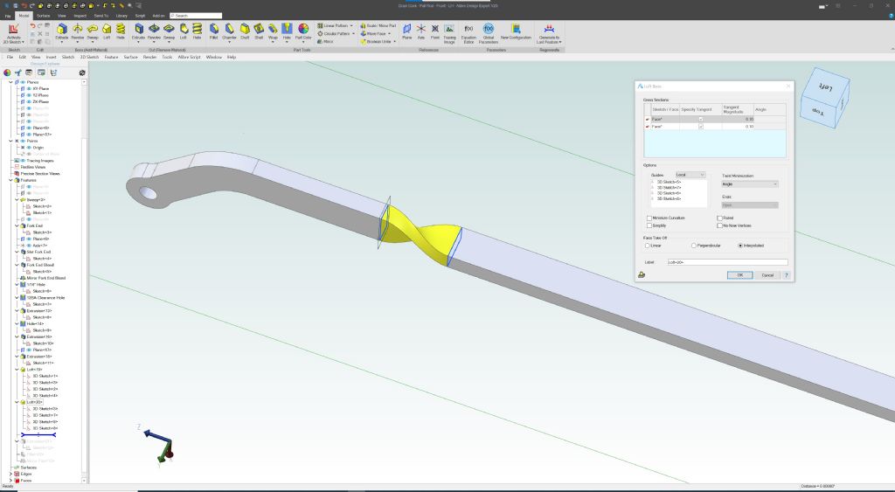
Task: Open the Circular Pattern dropdown arrow
Action: [353, 34]
